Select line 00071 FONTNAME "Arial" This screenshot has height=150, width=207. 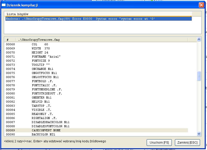[x=46, y=57]
